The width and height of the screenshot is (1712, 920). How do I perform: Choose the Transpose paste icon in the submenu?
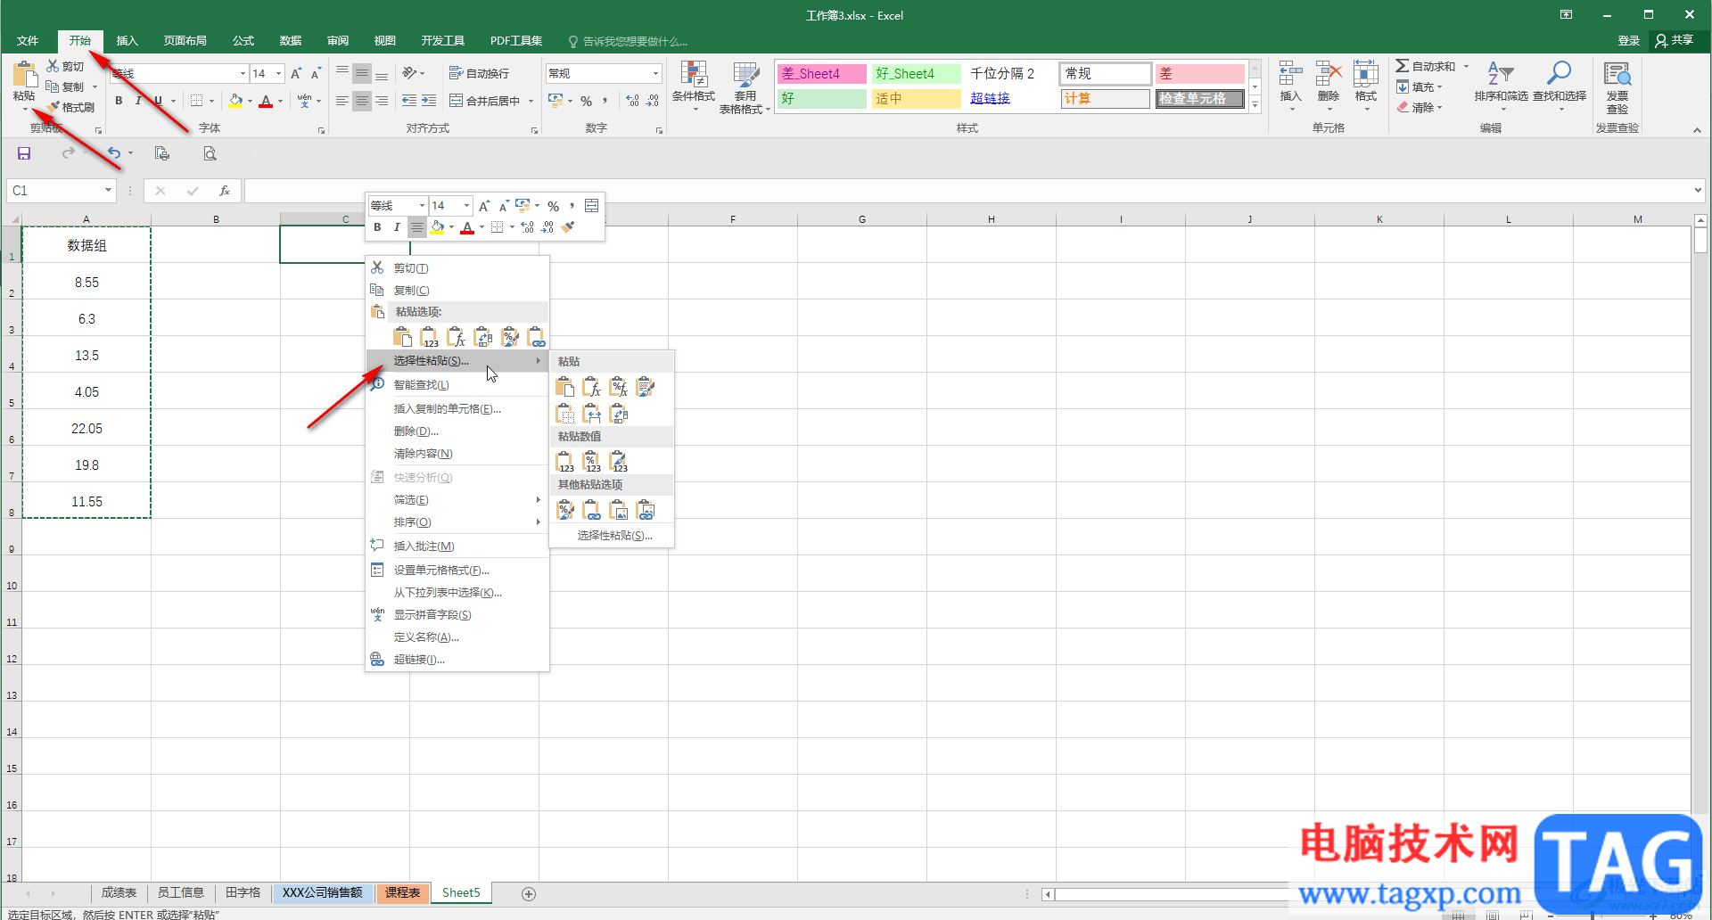coord(619,414)
